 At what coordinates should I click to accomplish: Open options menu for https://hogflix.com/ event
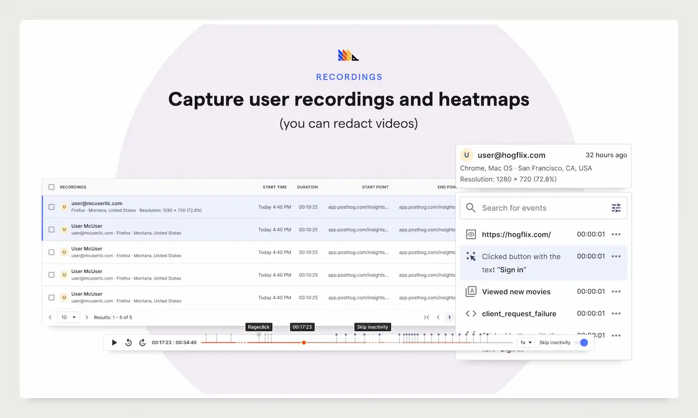[616, 234]
